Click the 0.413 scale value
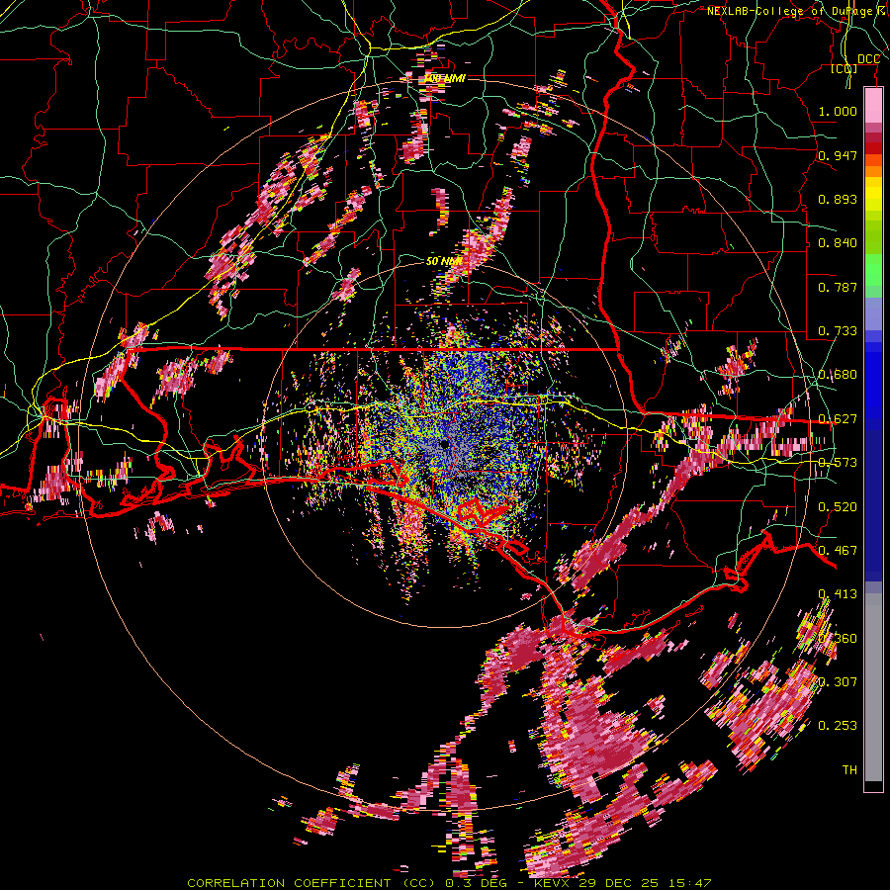The height and width of the screenshot is (890, 890). 838,594
